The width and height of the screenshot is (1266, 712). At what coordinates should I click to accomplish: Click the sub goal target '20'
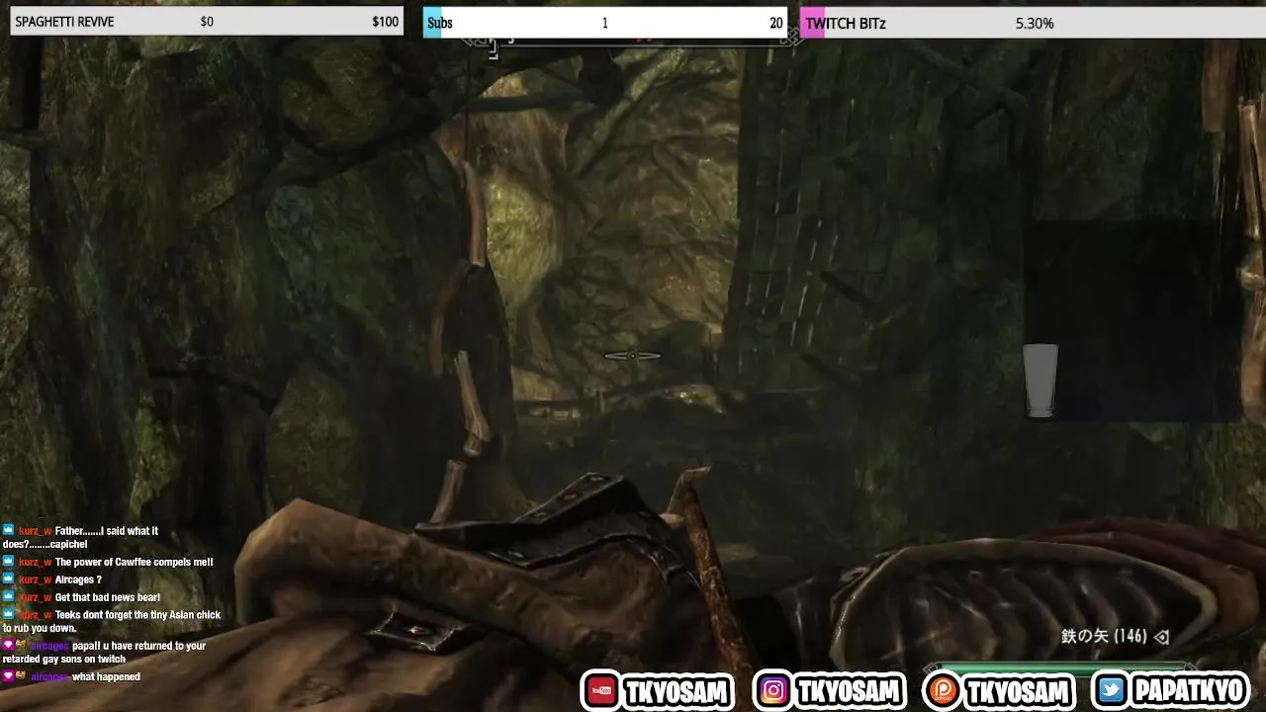click(775, 23)
